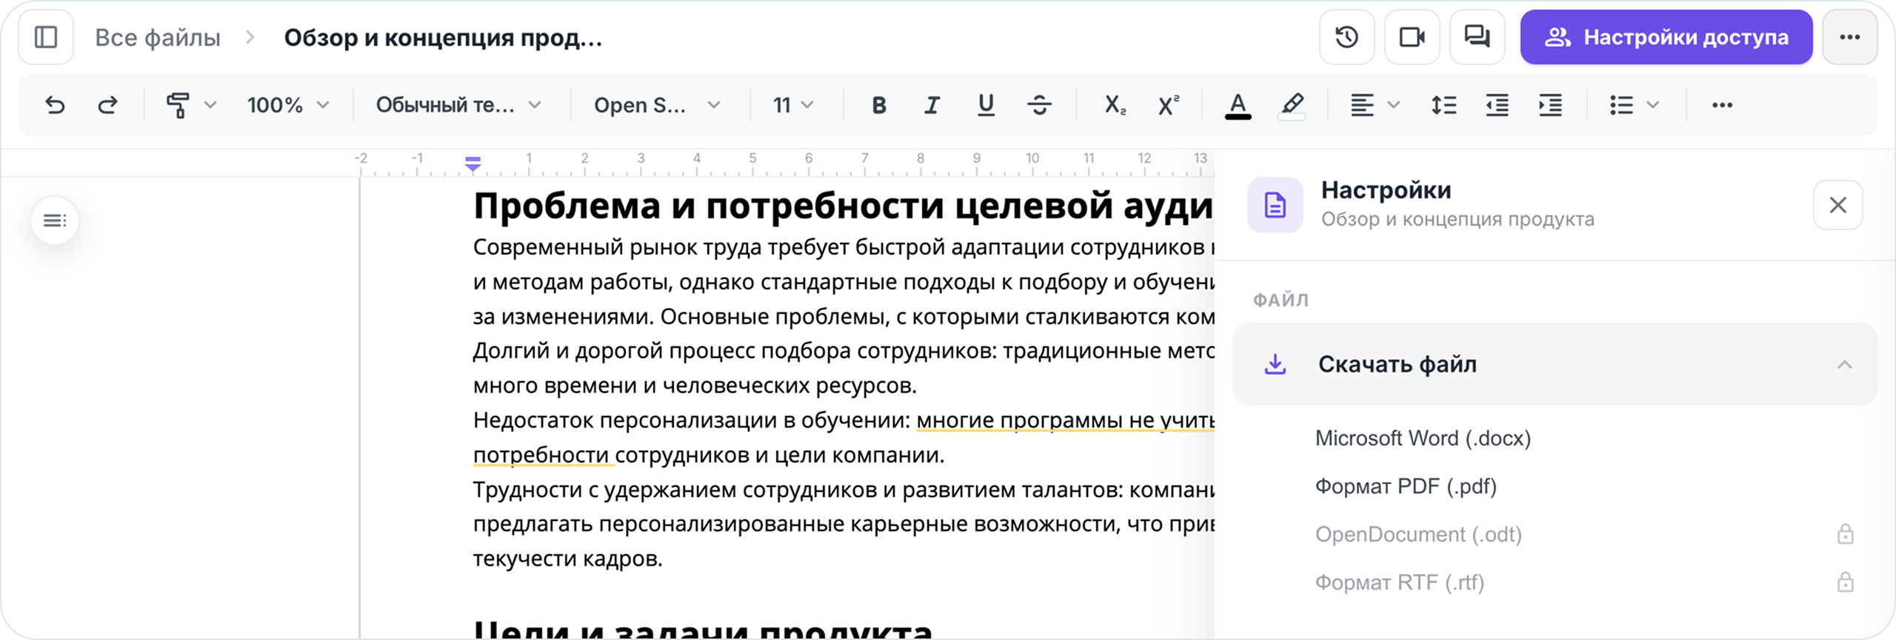Open the top-right more options menu
The image size is (1896, 640).
point(1849,37)
